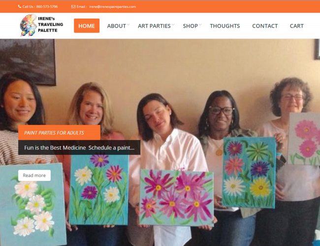View the Cart
Viewport: 320px width, 246px height.
tap(297, 26)
